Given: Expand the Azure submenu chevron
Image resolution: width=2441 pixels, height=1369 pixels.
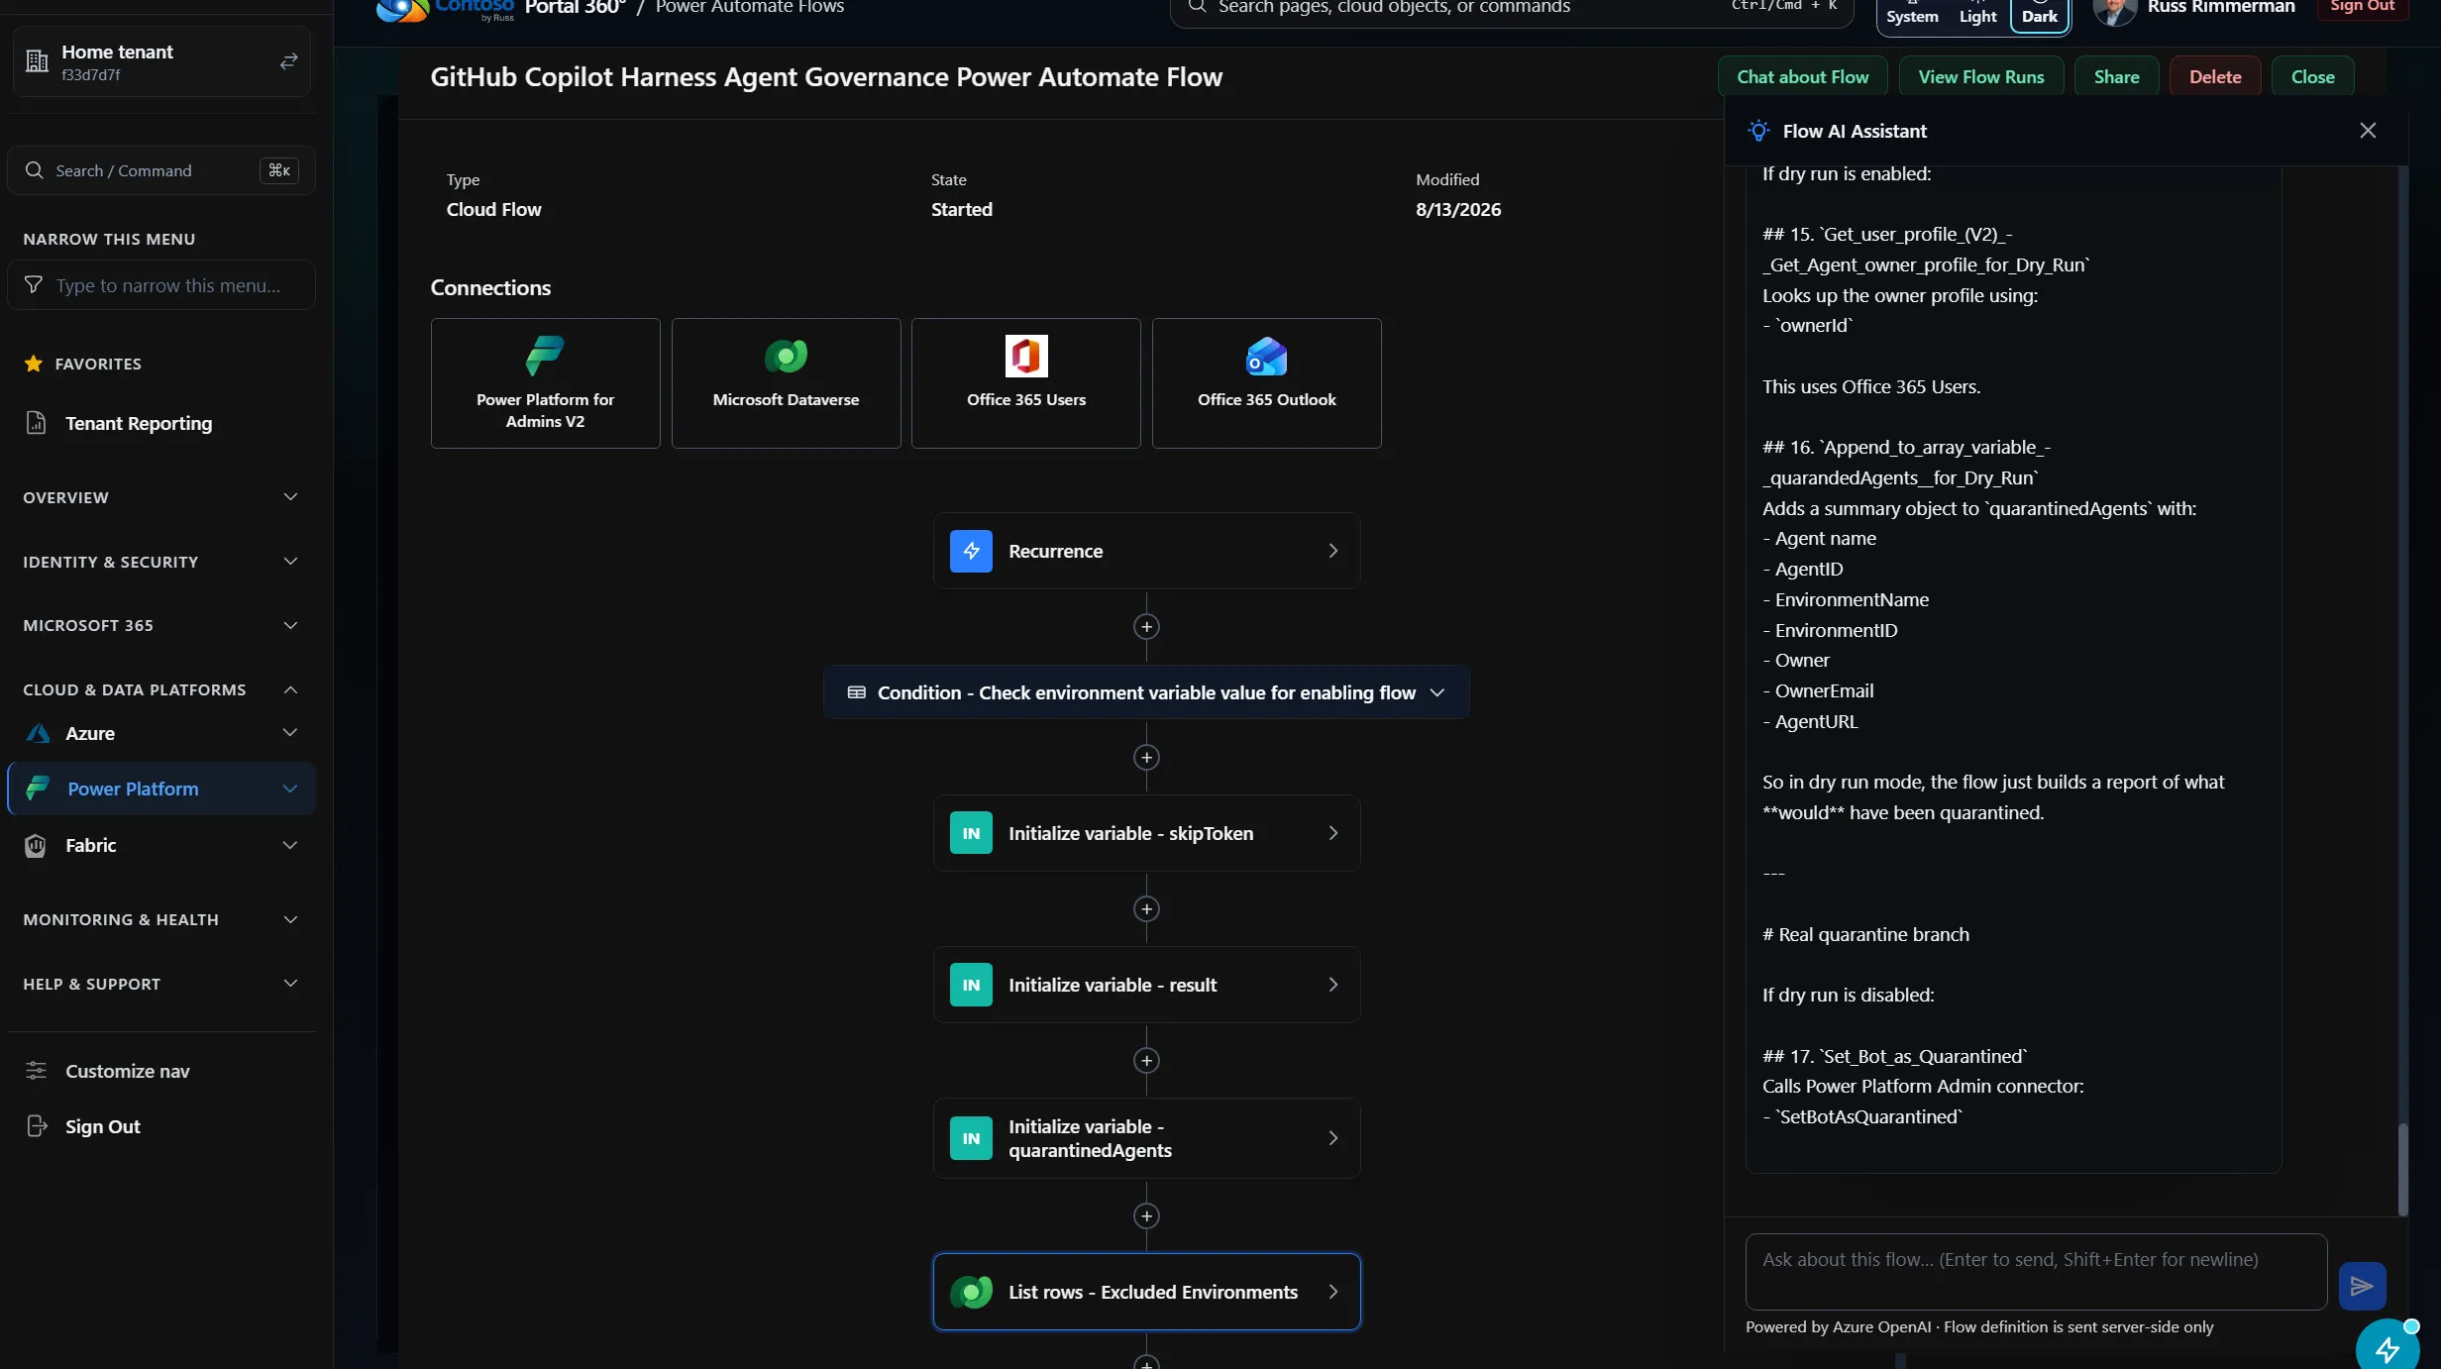Looking at the screenshot, I should (x=290, y=733).
